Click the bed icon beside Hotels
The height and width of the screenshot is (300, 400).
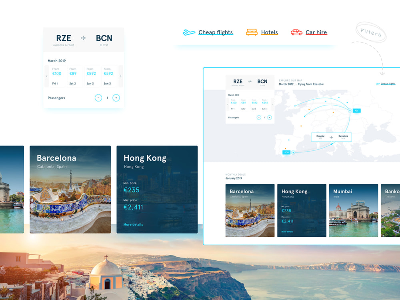point(252,32)
